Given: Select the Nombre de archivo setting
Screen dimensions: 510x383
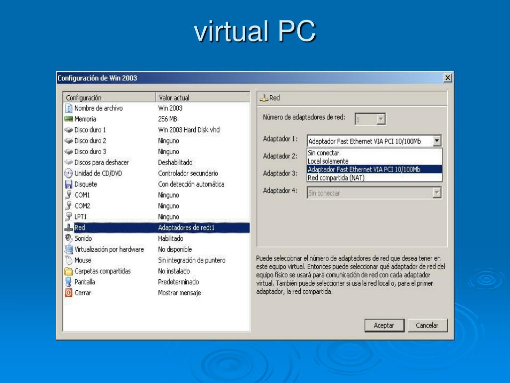Looking at the screenshot, I should 98,108.
